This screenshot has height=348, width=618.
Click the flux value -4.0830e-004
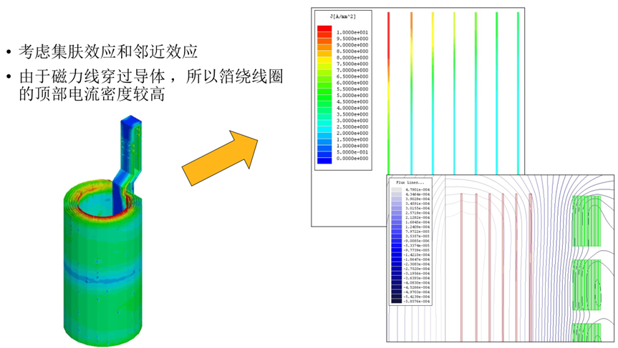(x=417, y=283)
